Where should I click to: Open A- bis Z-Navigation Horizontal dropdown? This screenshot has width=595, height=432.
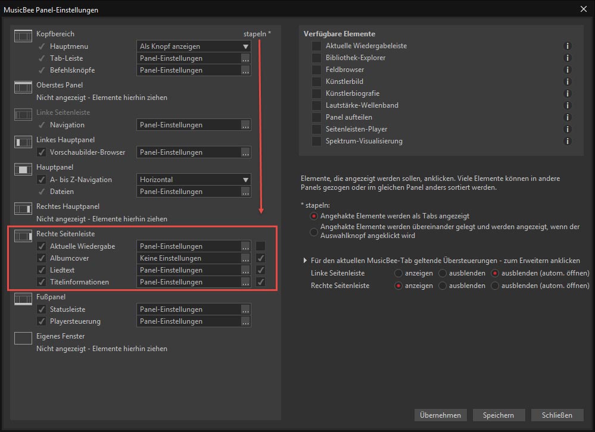click(x=194, y=180)
